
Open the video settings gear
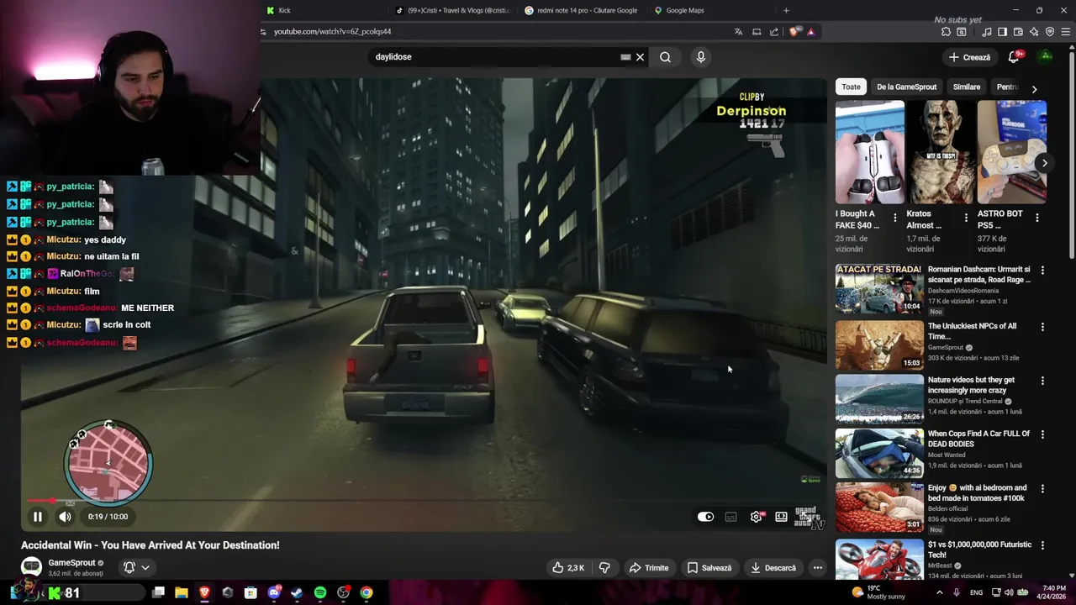pyautogui.click(x=757, y=517)
